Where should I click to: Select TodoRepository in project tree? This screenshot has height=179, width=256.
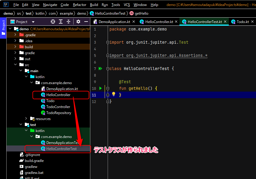tap(59, 113)
